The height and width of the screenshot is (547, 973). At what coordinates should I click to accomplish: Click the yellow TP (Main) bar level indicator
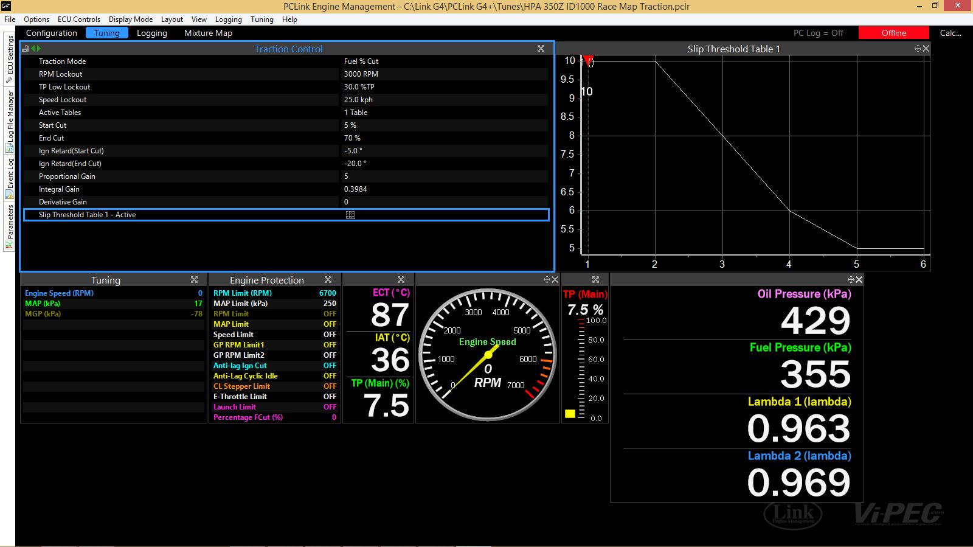click(x=570, y=414)
